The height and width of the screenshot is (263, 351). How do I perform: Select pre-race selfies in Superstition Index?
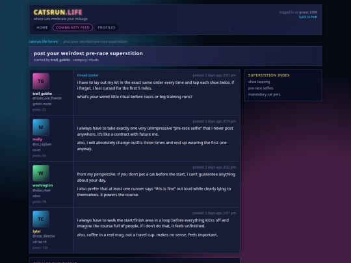(x=261, y=88)
